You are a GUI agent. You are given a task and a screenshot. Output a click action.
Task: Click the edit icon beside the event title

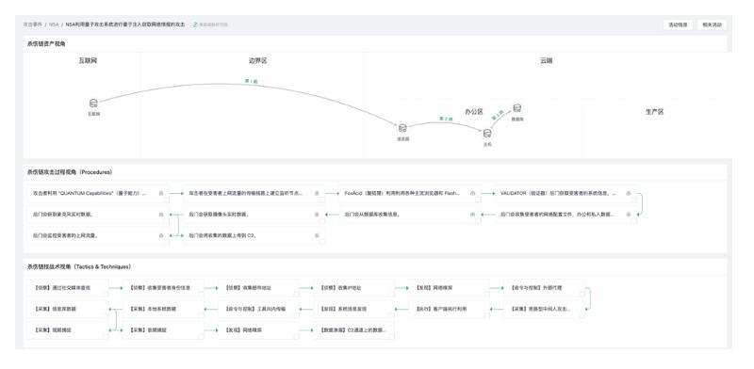pyautogui.click(x=195, y=24)
